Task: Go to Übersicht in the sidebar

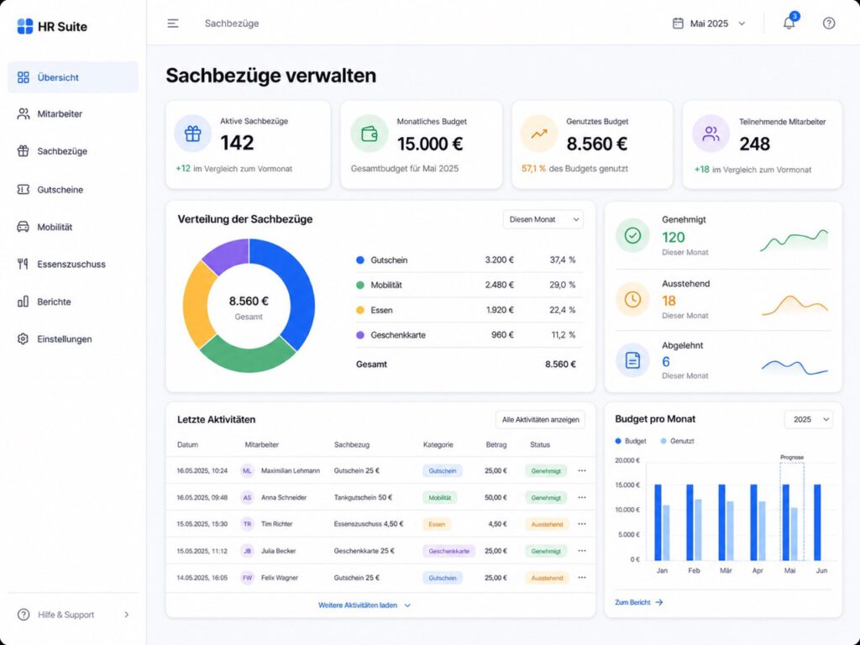Action: tap(73, 77)
